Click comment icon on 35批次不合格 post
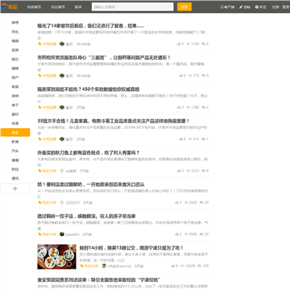Image resolution: width=290 pixels, height=290 pixels. (204, 139)
